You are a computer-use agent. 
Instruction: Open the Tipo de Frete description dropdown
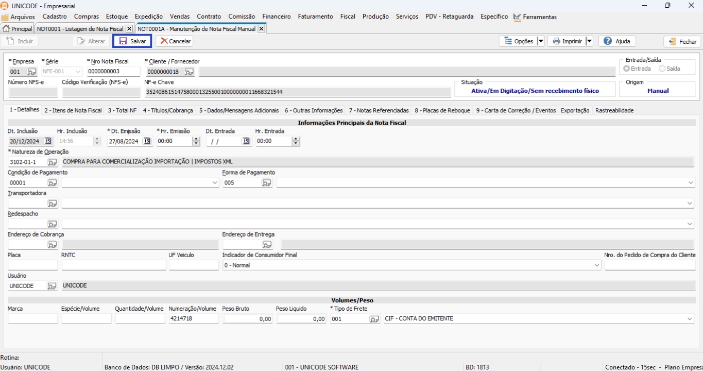[690, 319]
